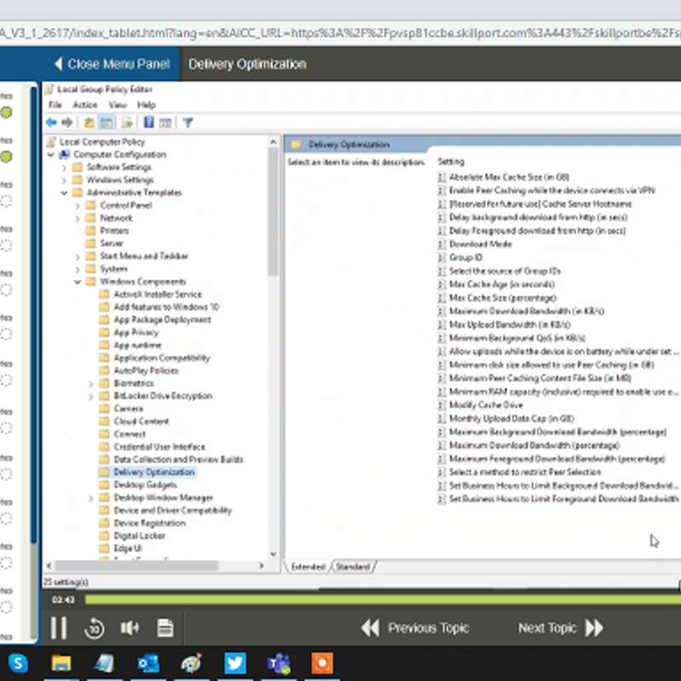
Task: Expand the Biometrics node
Action: pyautogui.click(x=91, y=384)
